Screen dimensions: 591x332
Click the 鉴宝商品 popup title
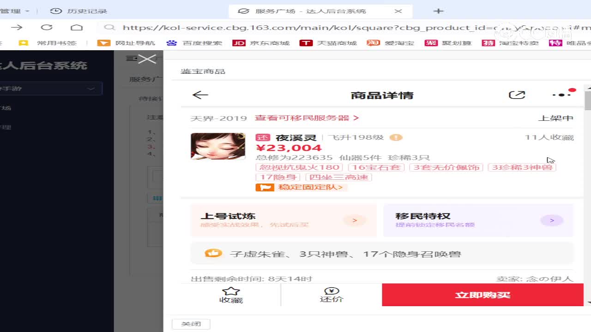[203, 71]
